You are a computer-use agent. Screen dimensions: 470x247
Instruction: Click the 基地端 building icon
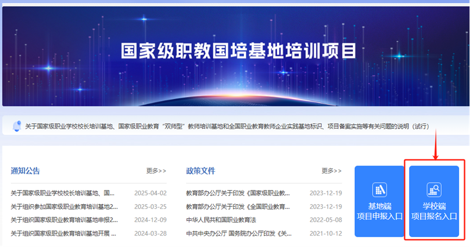(379, 190)
